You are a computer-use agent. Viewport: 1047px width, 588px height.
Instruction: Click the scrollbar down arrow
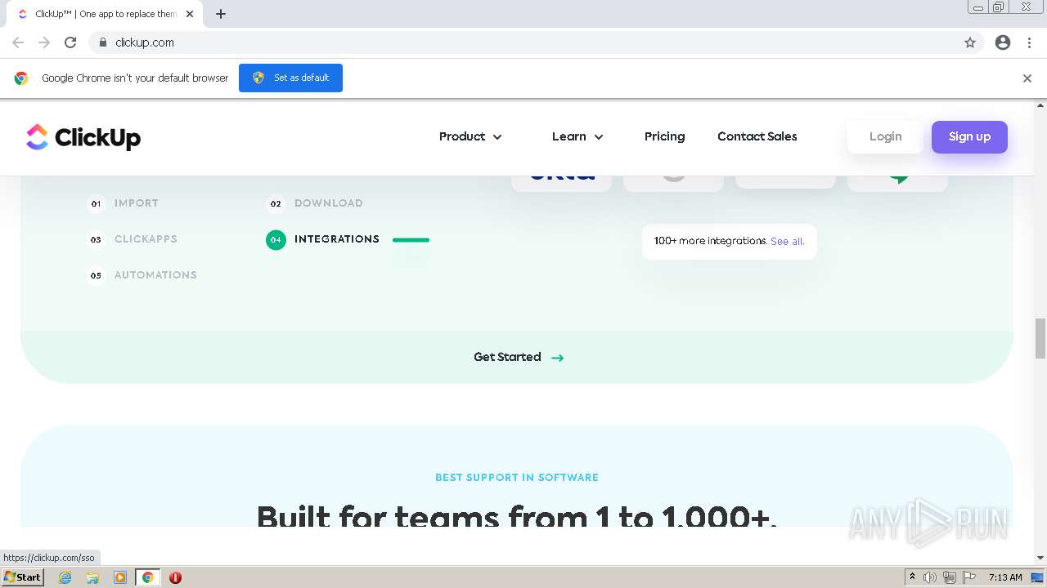tap(1040, 558)
